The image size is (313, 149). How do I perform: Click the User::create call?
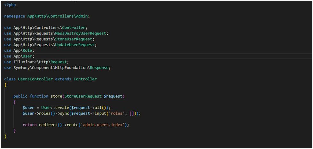(55, 108)
